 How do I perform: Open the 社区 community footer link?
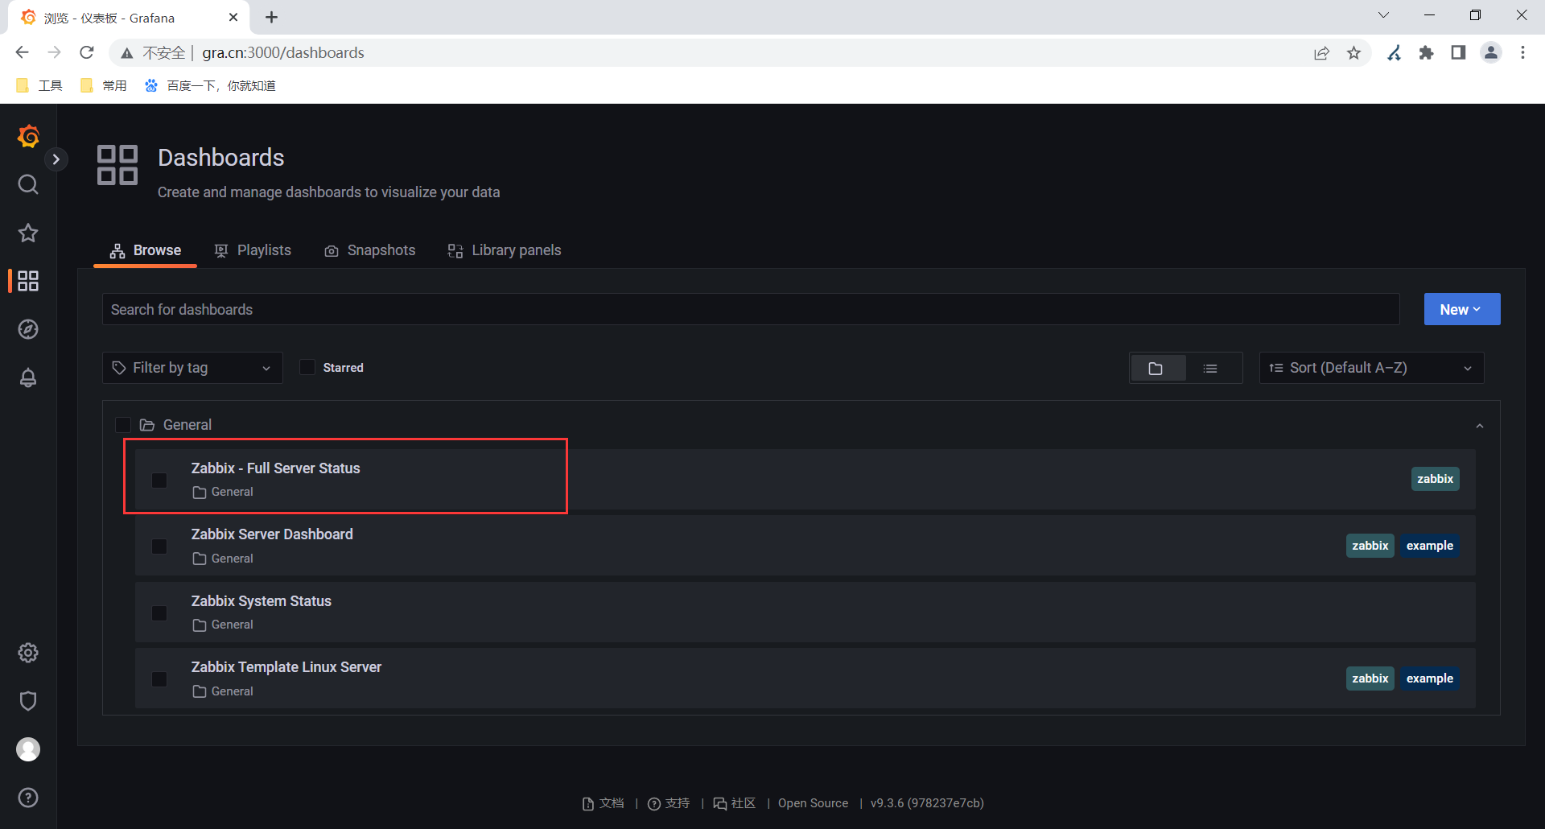click(x=735, y=803)
